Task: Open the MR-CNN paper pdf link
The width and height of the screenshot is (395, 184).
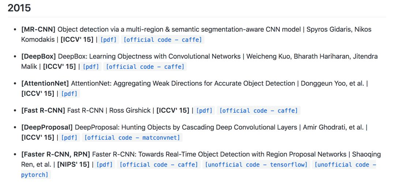Action: (x=108, y=40)
